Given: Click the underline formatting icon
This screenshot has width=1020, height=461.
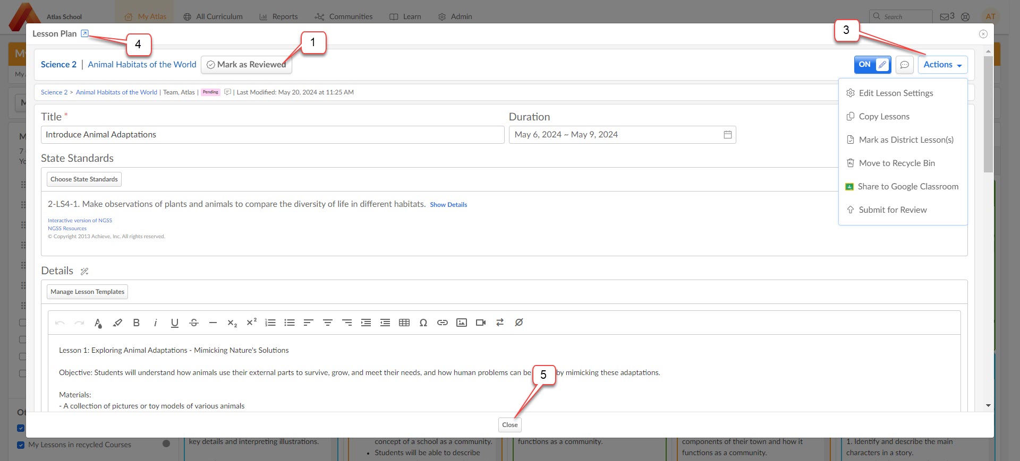Looking at the screenshot, I should pyautogui.click(x=174, y=323).
